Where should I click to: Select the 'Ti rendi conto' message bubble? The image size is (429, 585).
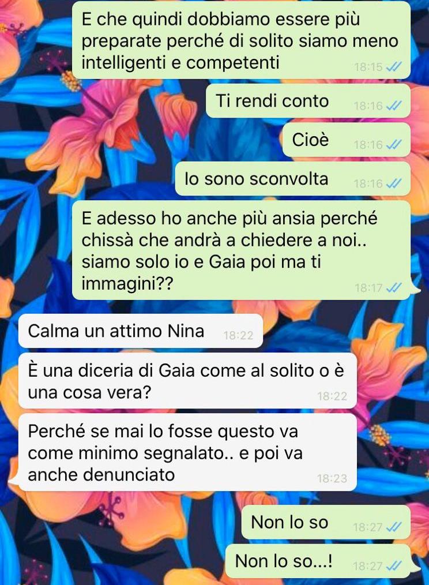[x=308, y=101]
